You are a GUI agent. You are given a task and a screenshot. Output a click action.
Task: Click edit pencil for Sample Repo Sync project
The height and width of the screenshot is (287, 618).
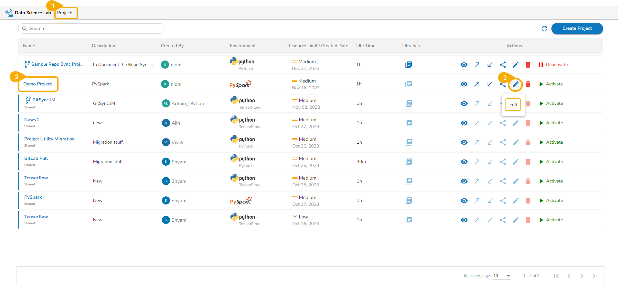tap(516, 65)
